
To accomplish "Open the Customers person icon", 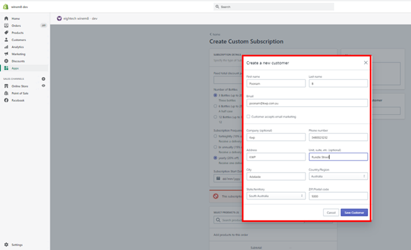I will click(6, 40).
